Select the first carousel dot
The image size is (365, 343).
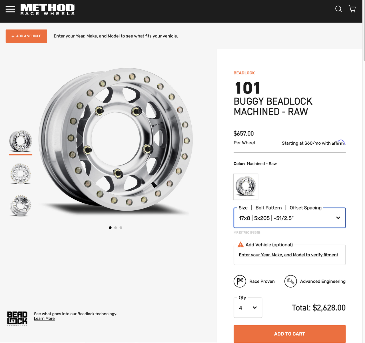pos(110,228)
